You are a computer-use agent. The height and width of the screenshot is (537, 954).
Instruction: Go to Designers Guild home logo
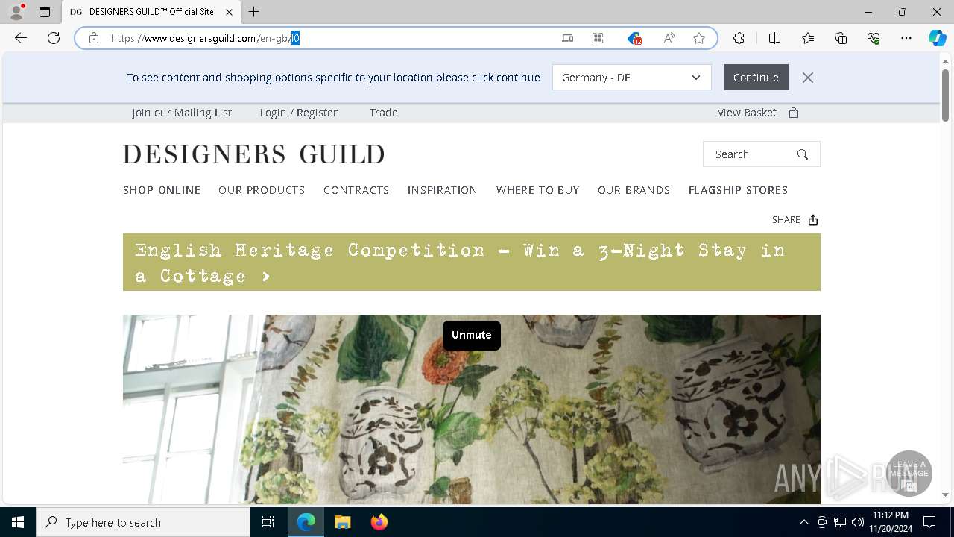(253, 154)
